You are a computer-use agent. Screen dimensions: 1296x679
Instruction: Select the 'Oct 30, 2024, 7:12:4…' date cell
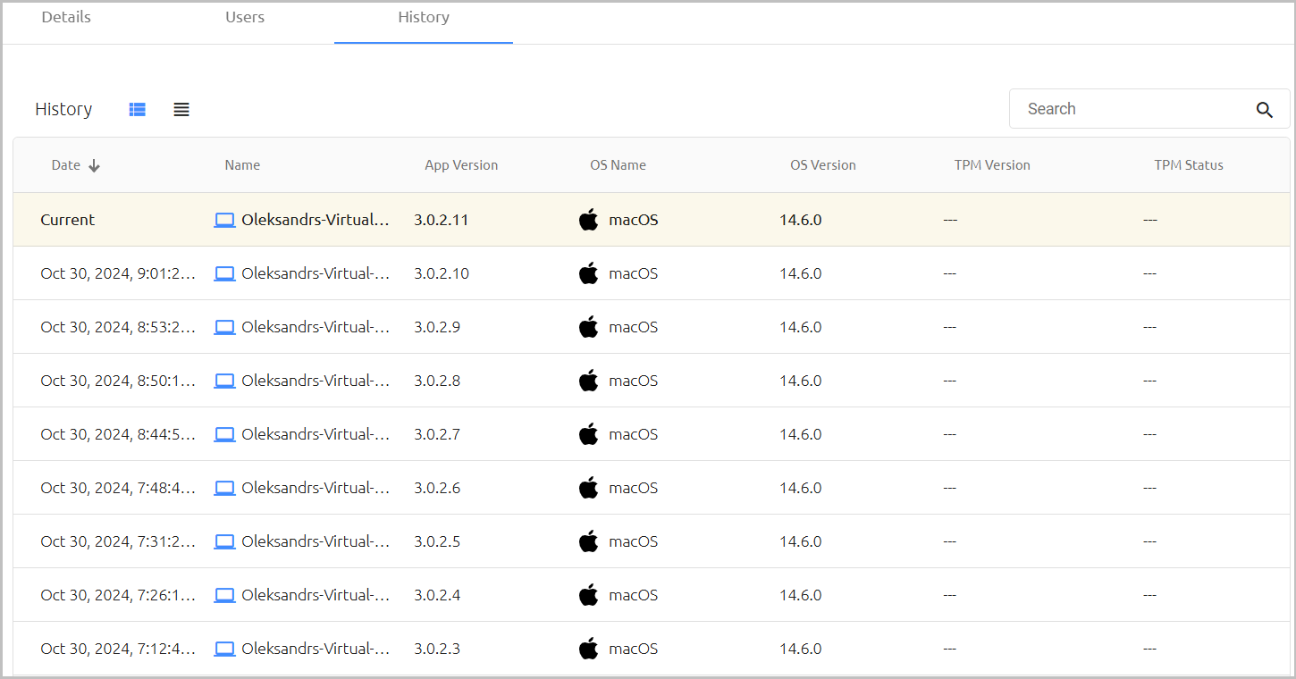(118, 649)
